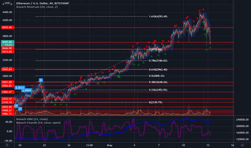Click the 2232.12 red price label
Screen dimensions: 251x148
(8, 99)
